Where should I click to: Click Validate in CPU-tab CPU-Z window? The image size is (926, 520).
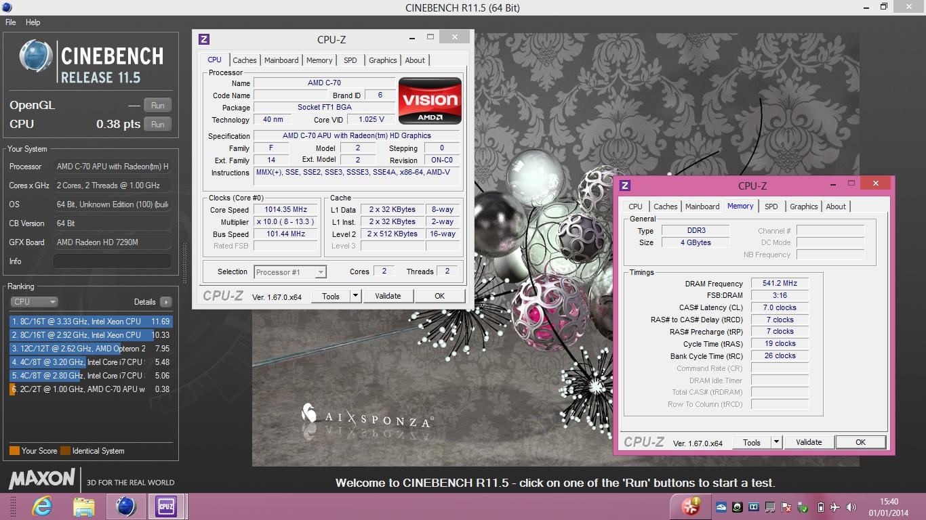pyautogui.click(x=388, y=296)
